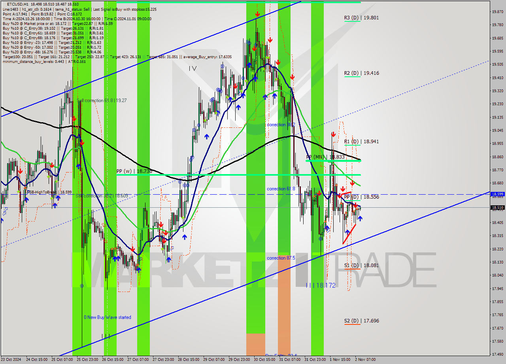This screenshot has width=506, height=364.
Task: Click the PP (D) 18.556 daily pivot label
Action: pos(361,197)
